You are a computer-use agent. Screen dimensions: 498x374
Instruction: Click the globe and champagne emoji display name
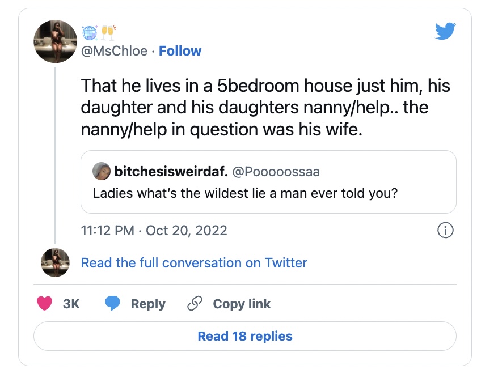coord(99,33)
